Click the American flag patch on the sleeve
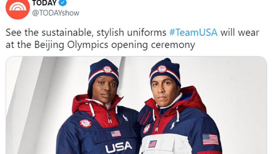This screenshot has height=154, width=274. click(210, 139)
